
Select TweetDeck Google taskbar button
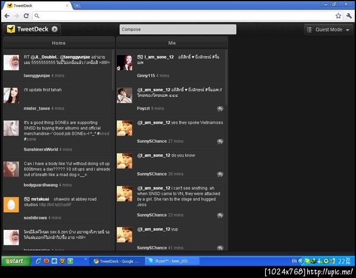pyautogui.click(x=117, y=261)
